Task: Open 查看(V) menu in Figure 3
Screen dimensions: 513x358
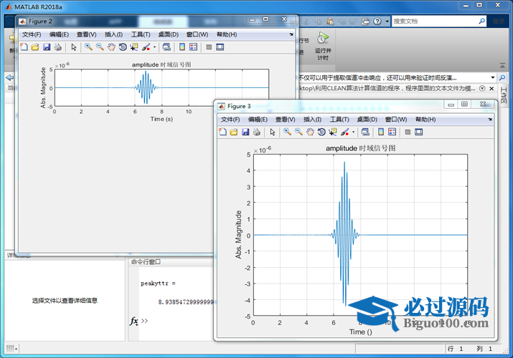Action: pyautogui.click(x=286, y=120)
